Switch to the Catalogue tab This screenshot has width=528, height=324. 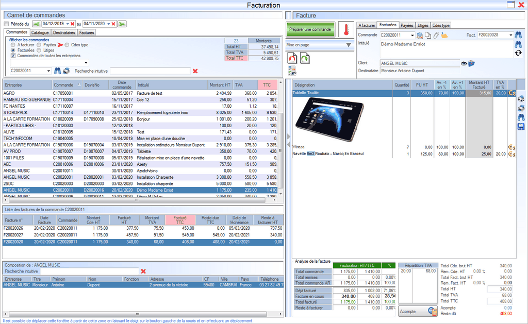coord(40,32)
